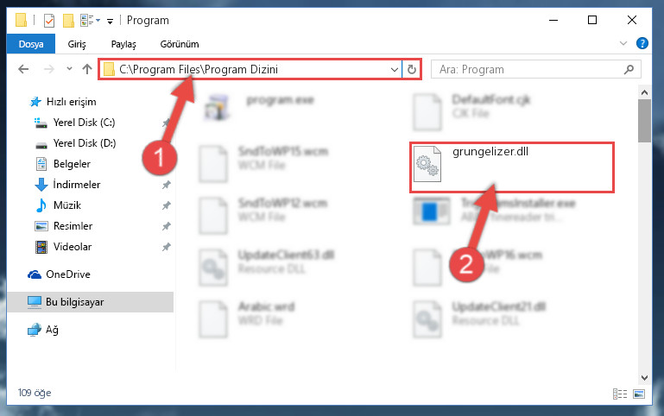Switch to large thumbnails view icon
Image resolution: width=664 pixels, height=416 pixels.
click(x=639, y=394)
